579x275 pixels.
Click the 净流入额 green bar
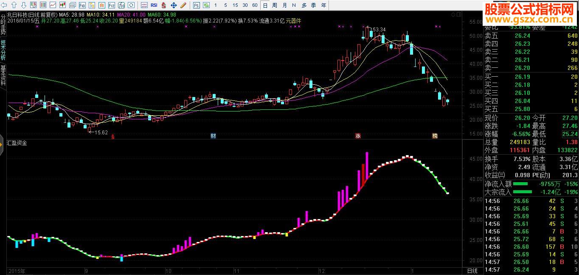pos(520,184)
